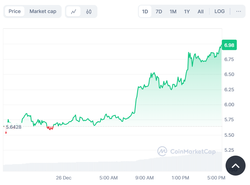The height and width of the screenshot is (185, 250).
Task: Open the three-dot more options icon
Action: click(238, 11)
